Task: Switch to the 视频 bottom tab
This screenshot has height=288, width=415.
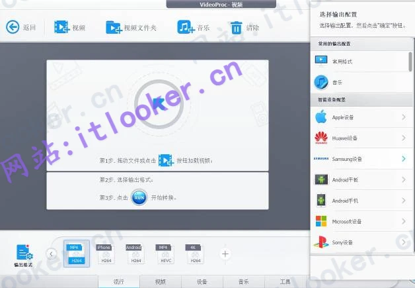Action: [x=161, y=281]
